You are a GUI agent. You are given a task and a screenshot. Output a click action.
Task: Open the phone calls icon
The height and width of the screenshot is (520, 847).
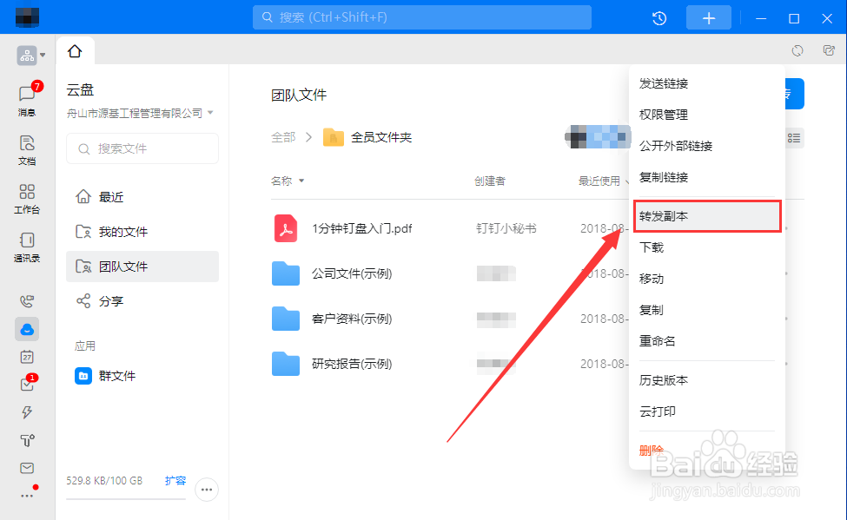(26, 300)
